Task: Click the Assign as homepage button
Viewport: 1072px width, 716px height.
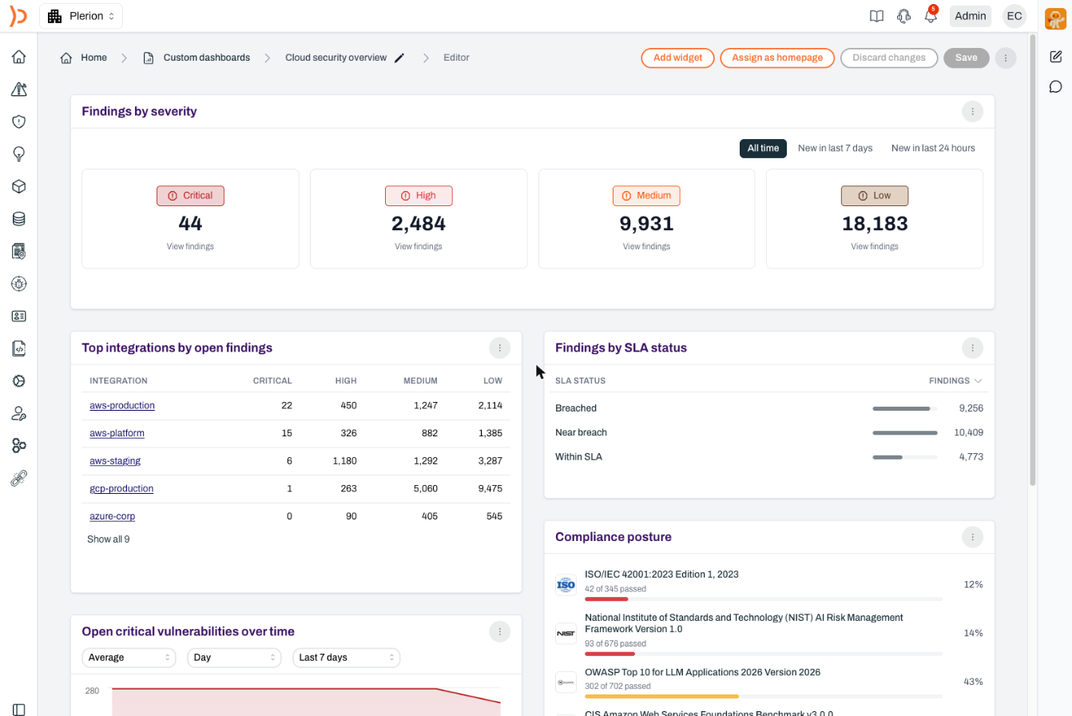Action: (777, 58)
